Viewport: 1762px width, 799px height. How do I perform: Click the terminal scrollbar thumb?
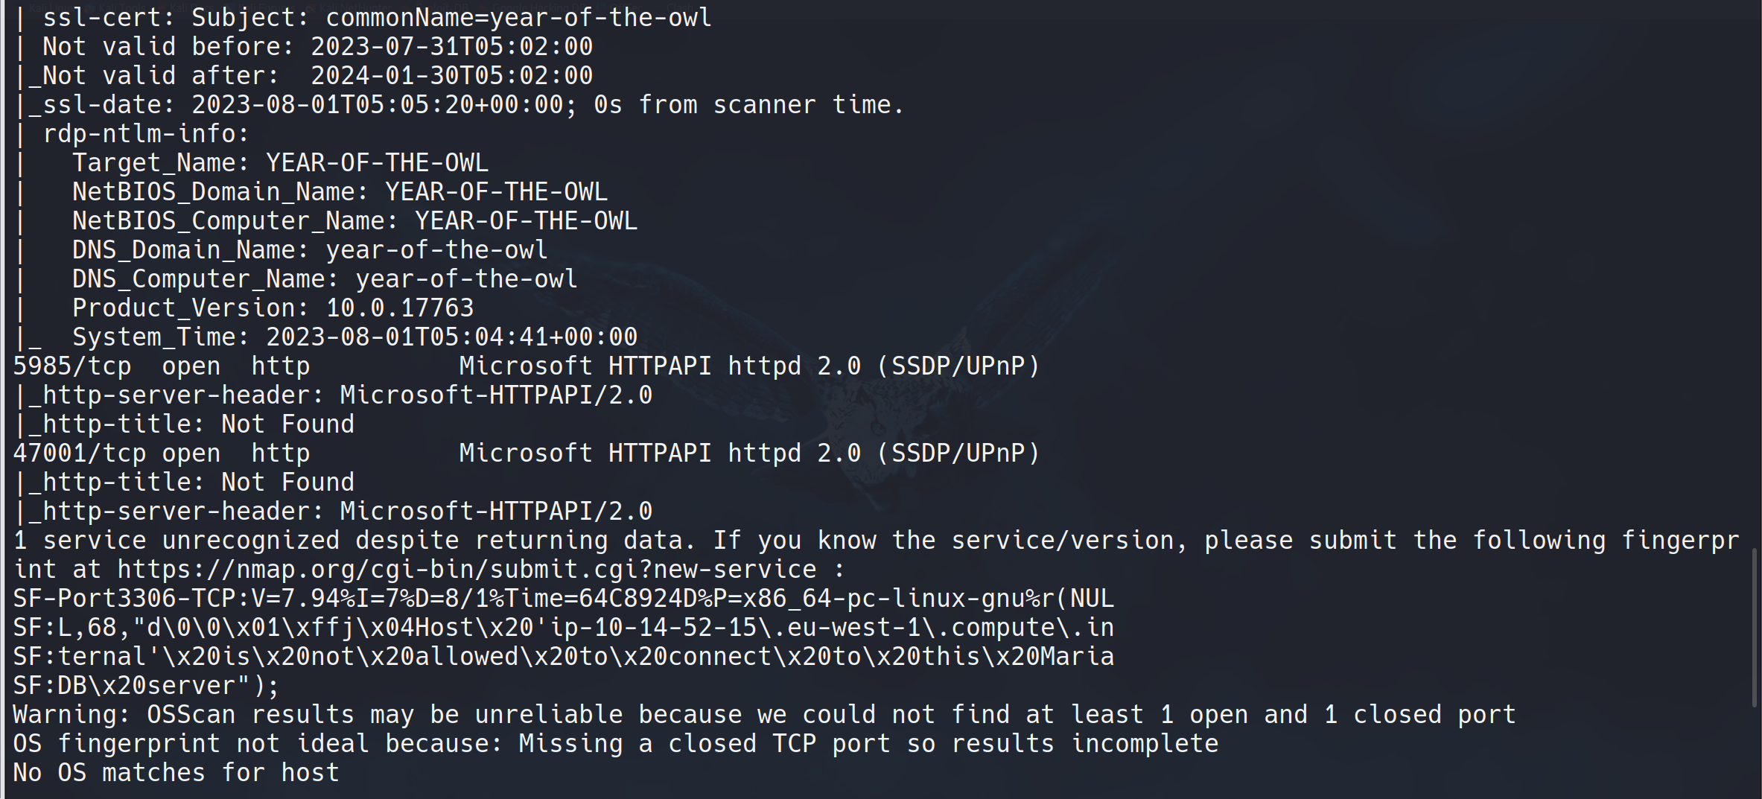coord(1754,627)
